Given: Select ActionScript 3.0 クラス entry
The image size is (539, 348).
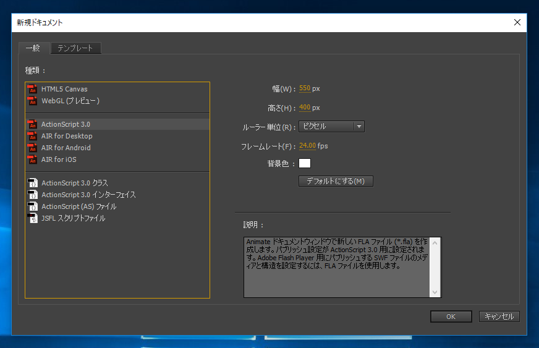Looking at the screenshot, I should pyautogui.click(x=117, y=182).
